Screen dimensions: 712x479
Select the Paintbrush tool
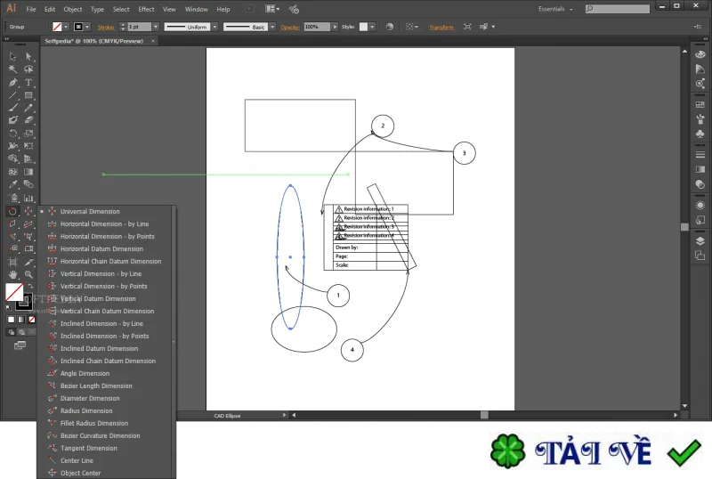pyautogui.click(x=12, y=108)
